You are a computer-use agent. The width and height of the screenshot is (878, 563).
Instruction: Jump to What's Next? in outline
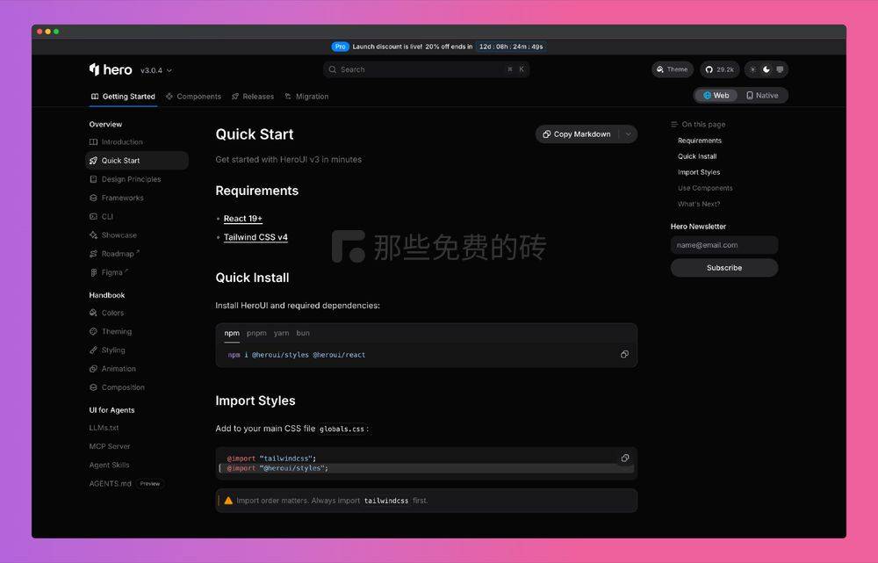699,204
